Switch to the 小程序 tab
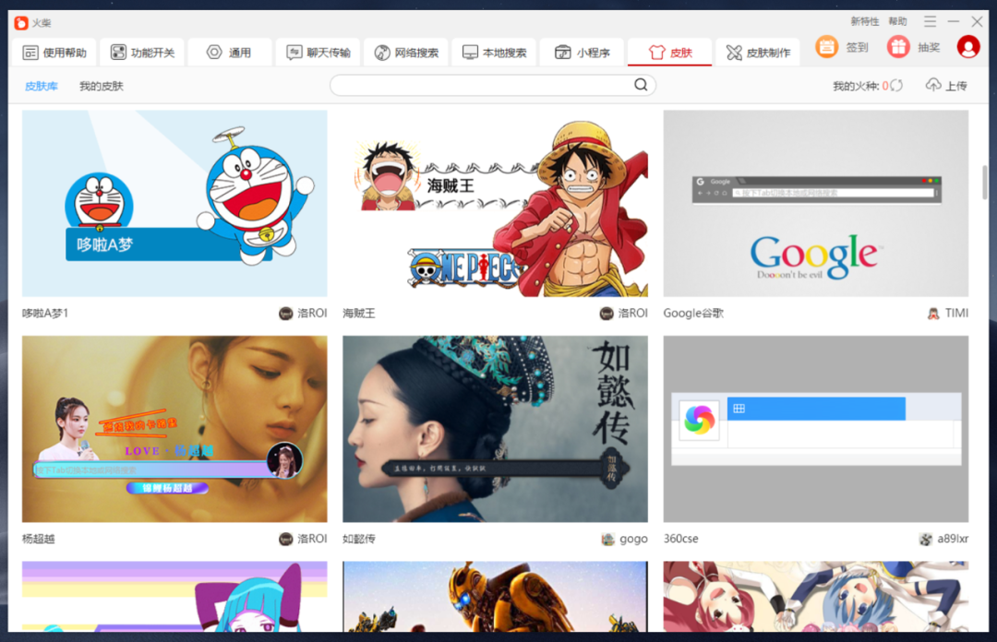This screenshot has height=642, width=997. point(582,53)
